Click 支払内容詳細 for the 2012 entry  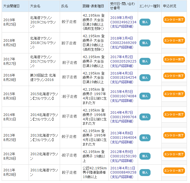[122, 161]
